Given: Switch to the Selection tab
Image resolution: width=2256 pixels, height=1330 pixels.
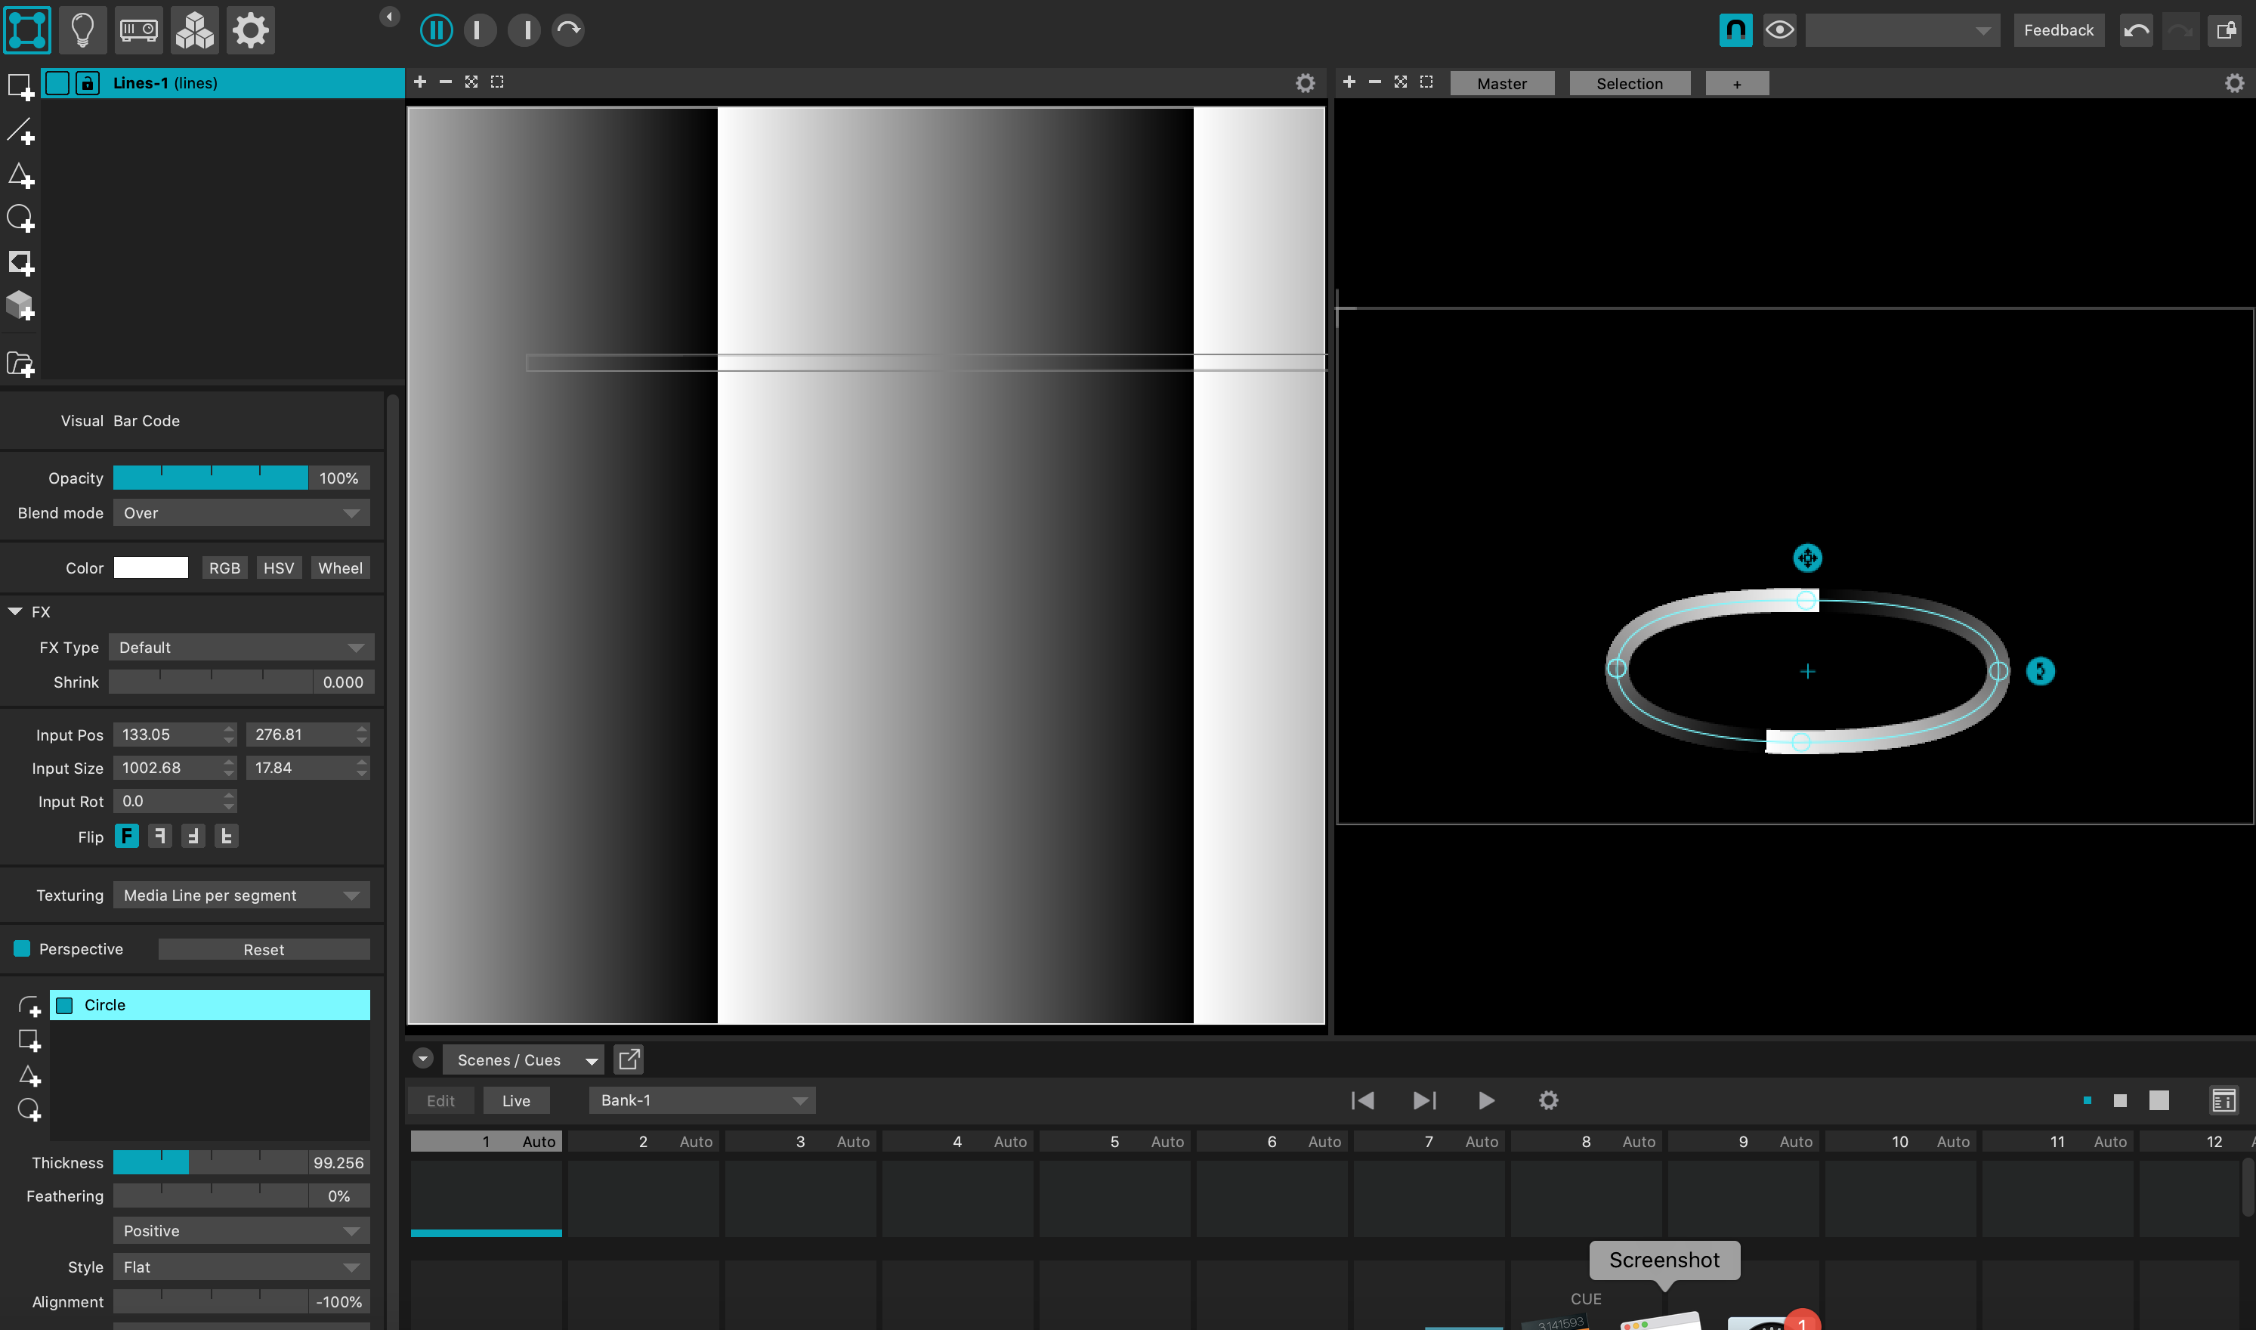Looking at the screenshot, I should click(x=1629, y=83).
